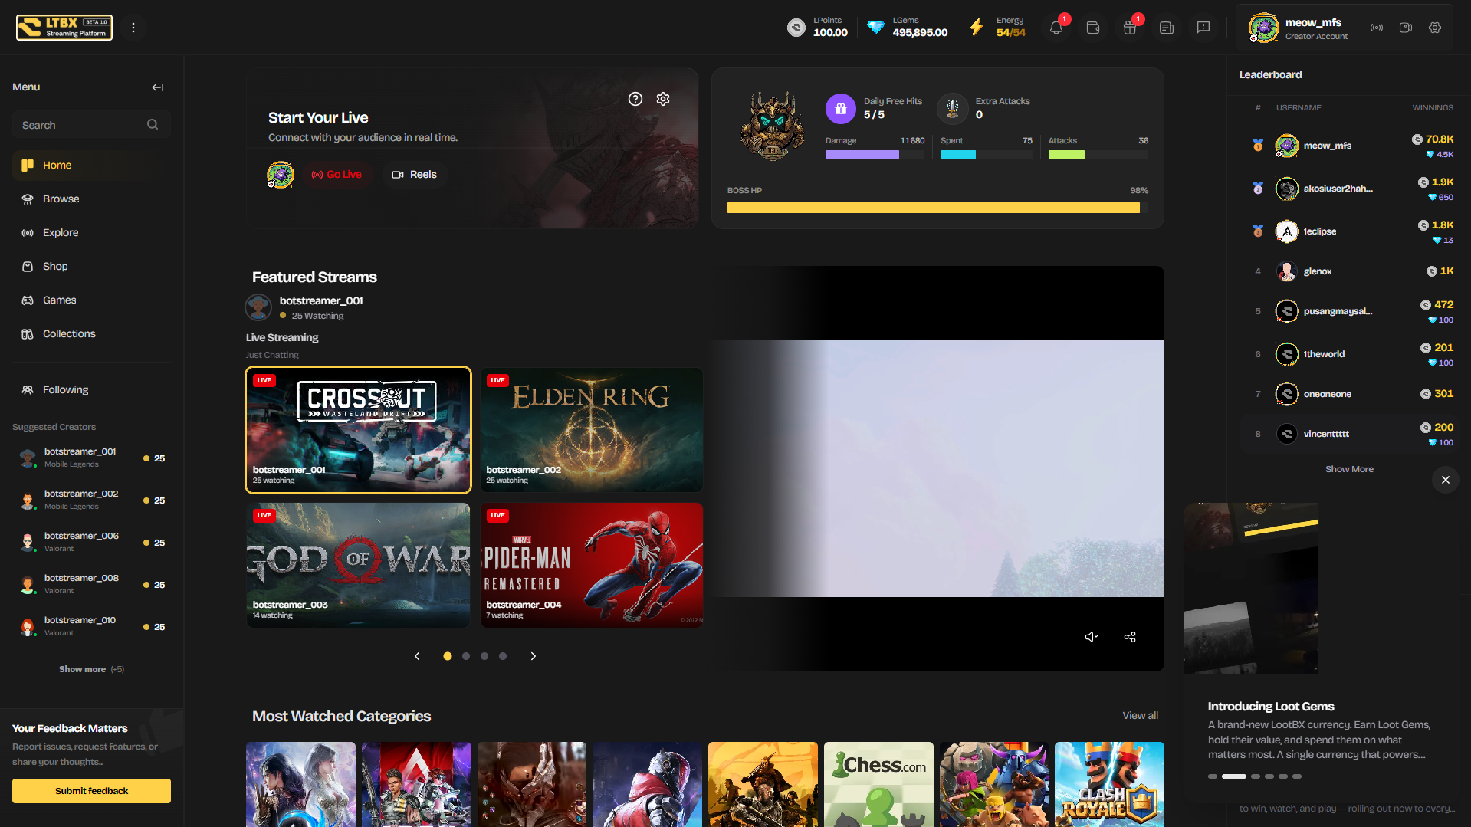
Task: Go to previous featured streams page
Action: [417, 656]
